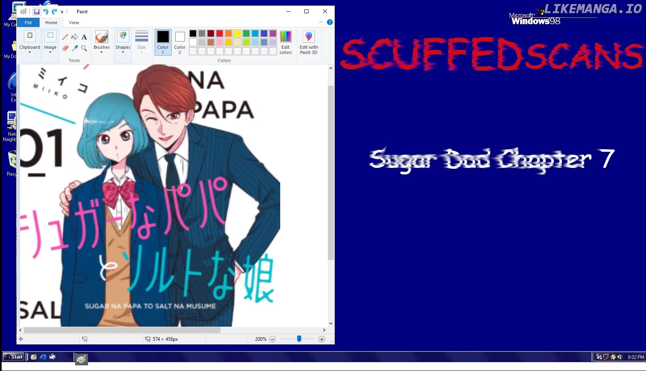This screenshot has height=371, width=646.
Task: Open Edit with Paint 3D
Action: click(308, 42)
